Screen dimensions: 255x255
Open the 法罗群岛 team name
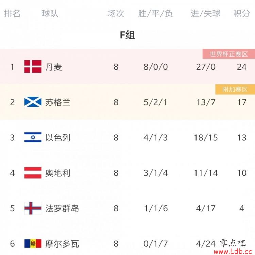(x=62, y=208)
